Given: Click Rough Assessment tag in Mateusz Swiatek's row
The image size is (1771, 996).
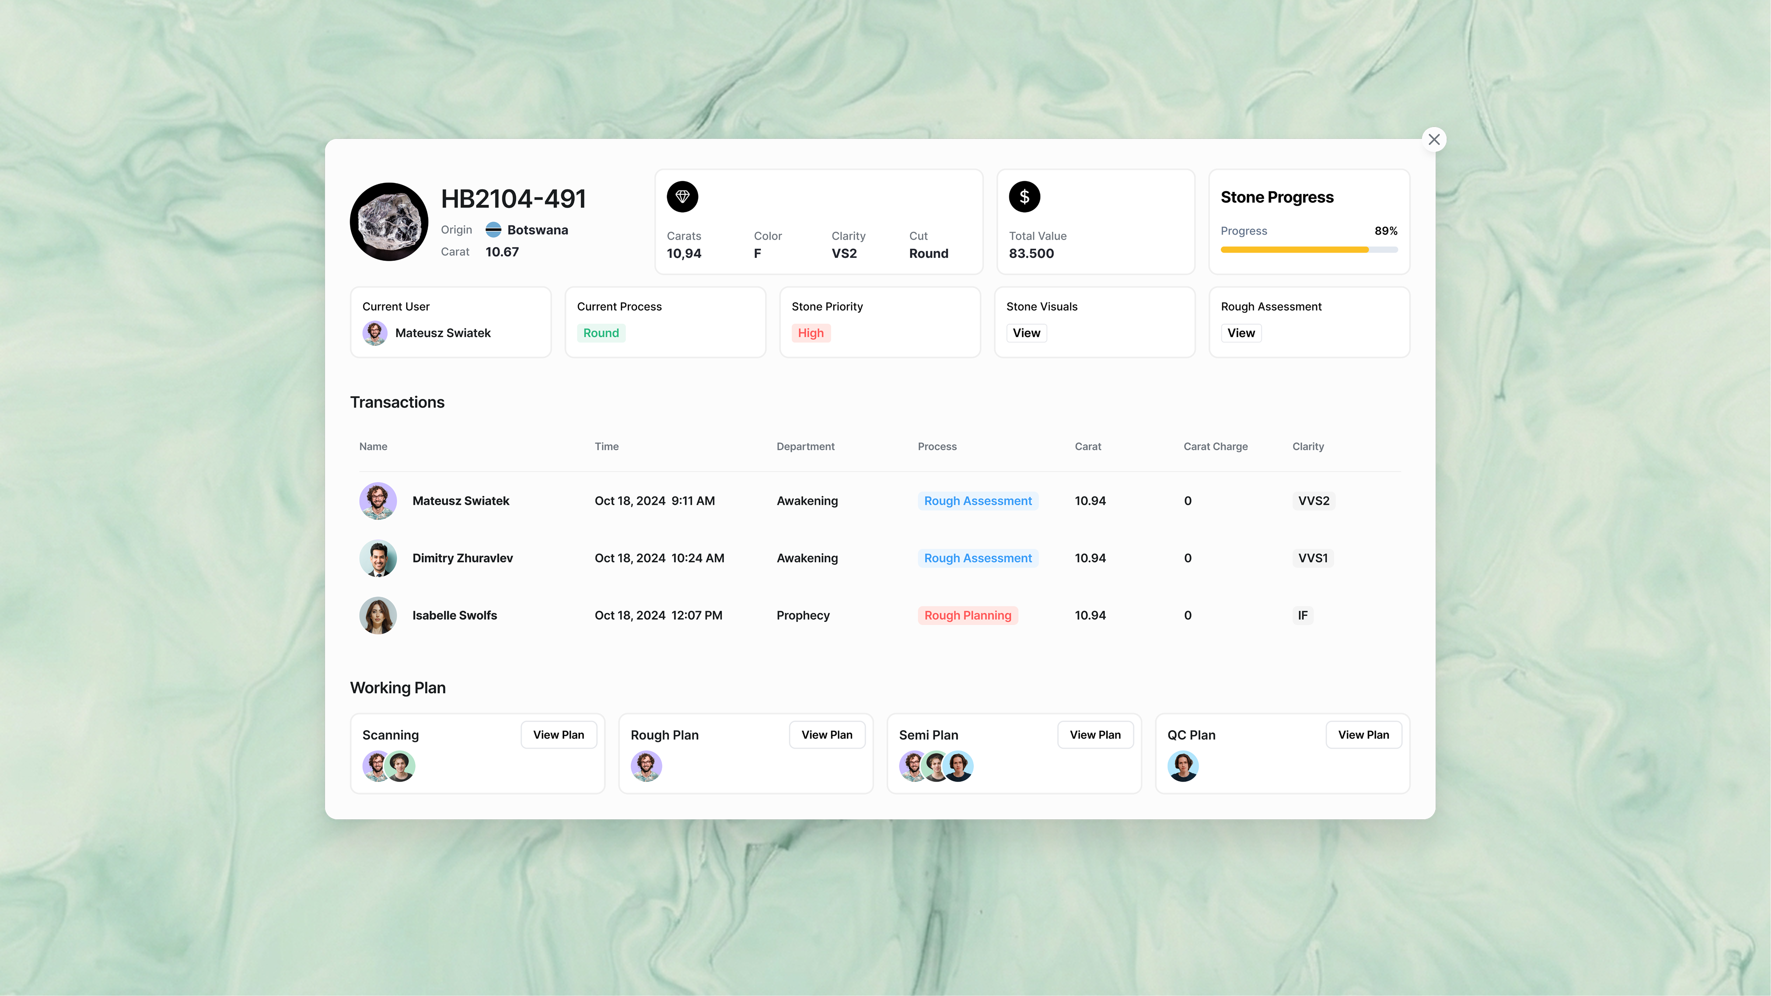Looking at the screenshot, I should pyautogui.click(x=978, y=501).
